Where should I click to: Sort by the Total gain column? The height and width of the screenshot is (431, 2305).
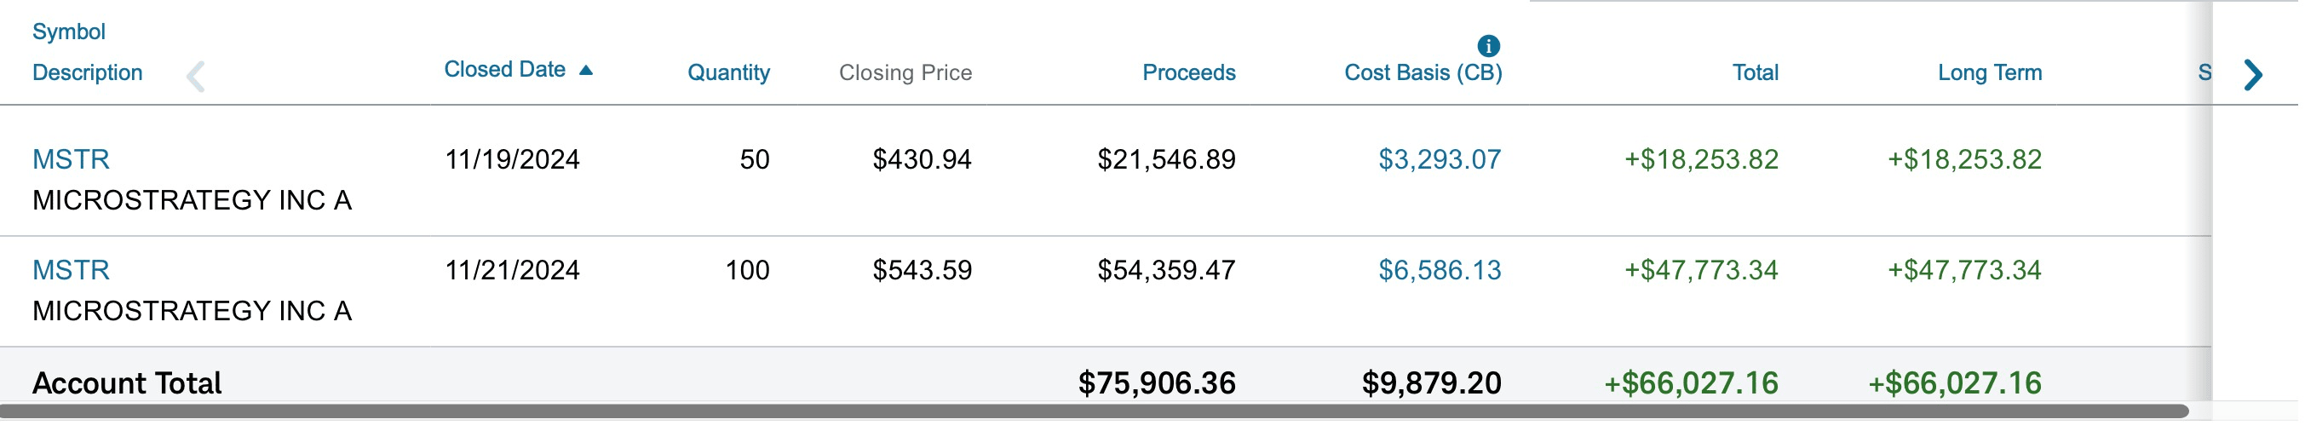1755,72
